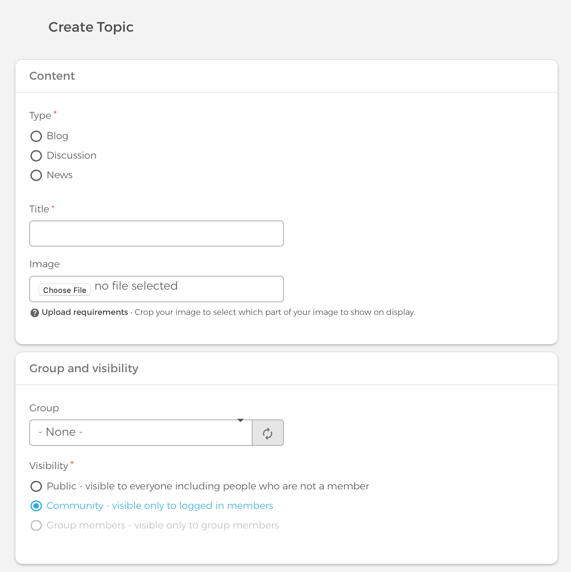Select Public visibility option
This screenshot has height=572, width=571.
tap(36, 486)
